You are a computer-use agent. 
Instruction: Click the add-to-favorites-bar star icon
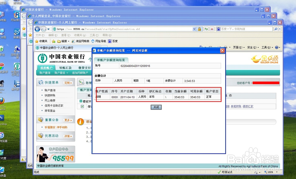click(x=54, y=41)
